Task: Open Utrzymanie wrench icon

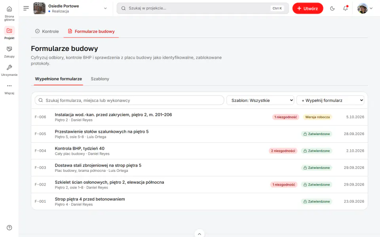Action: click(x=9, y=68)
